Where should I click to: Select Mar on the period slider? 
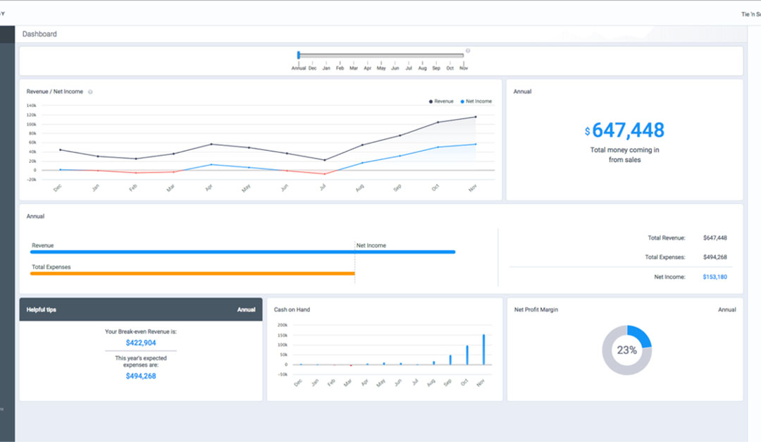(354, 68)
